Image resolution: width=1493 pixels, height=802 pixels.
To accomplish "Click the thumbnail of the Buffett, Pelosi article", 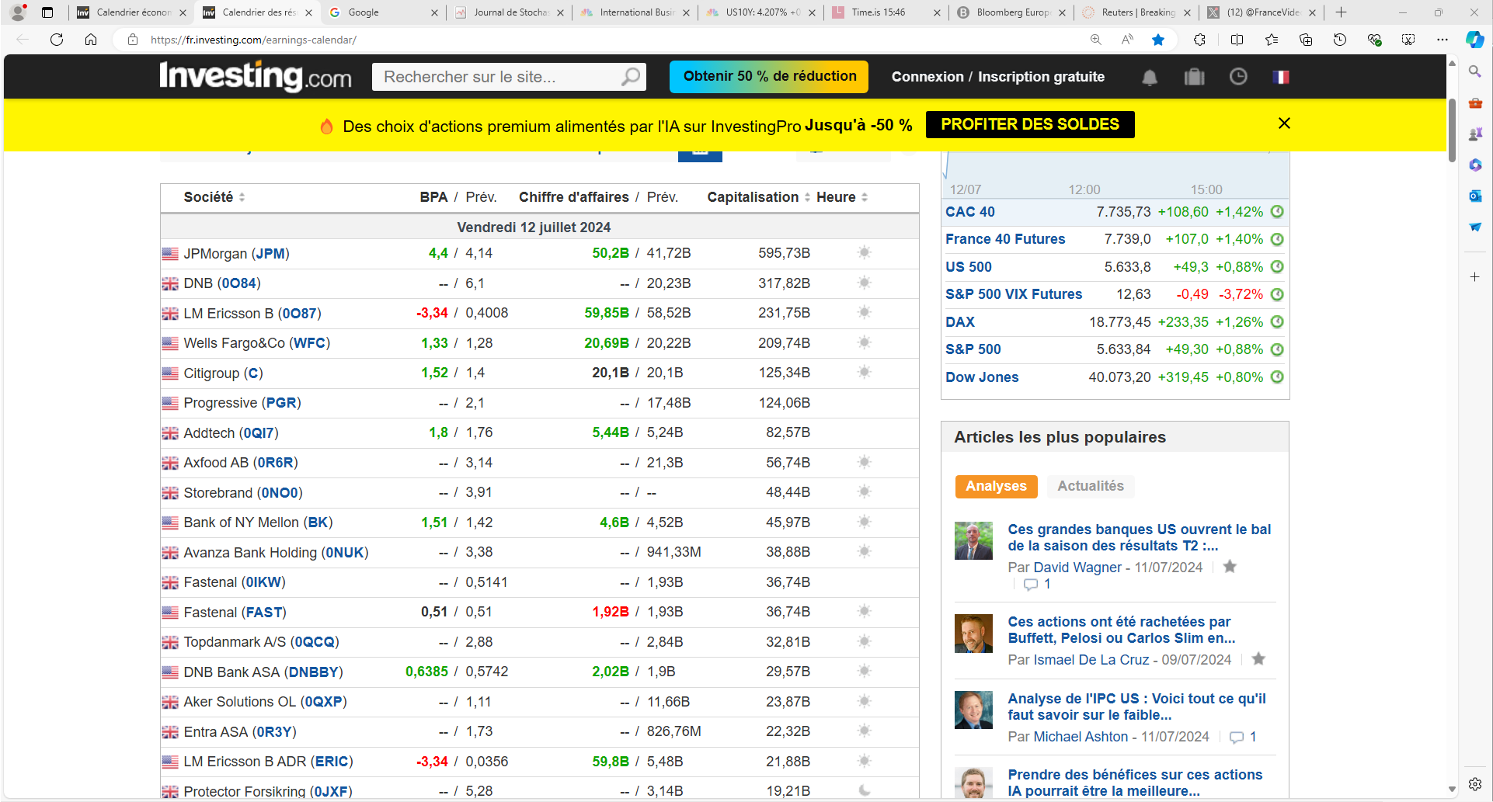I will pos(973,634).
